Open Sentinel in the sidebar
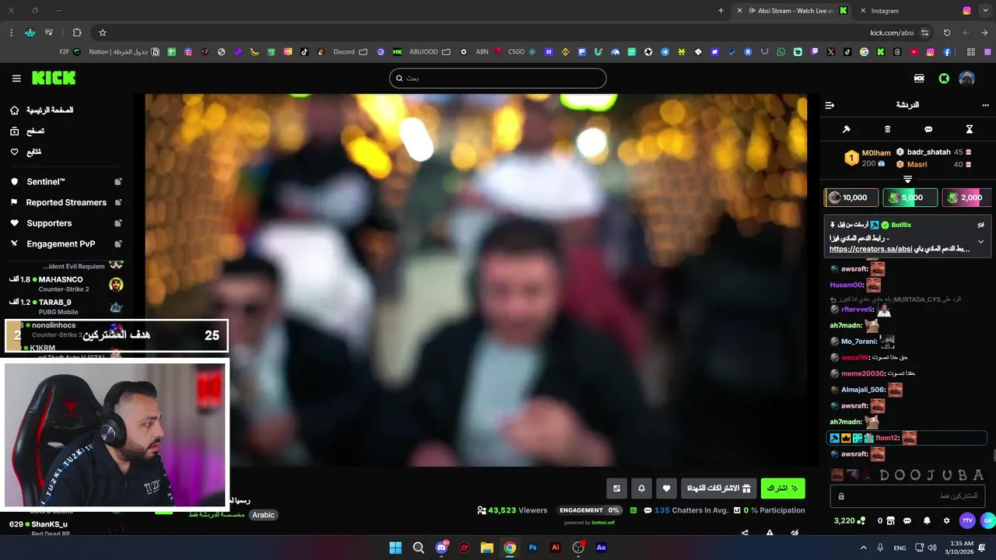 click(x=66, y=181)
